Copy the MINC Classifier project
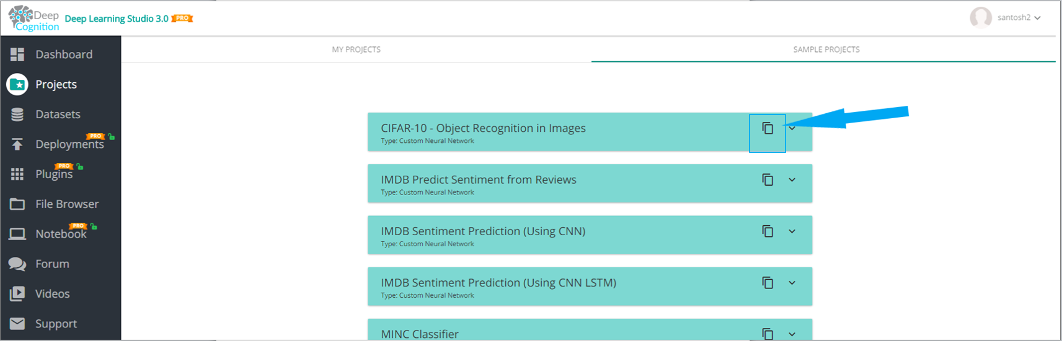 click(x=768, y=334)
